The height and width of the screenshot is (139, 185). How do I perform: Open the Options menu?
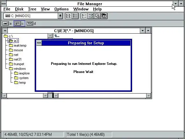point(62,9)
